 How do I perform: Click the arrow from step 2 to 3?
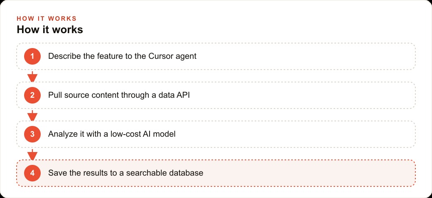32,116
